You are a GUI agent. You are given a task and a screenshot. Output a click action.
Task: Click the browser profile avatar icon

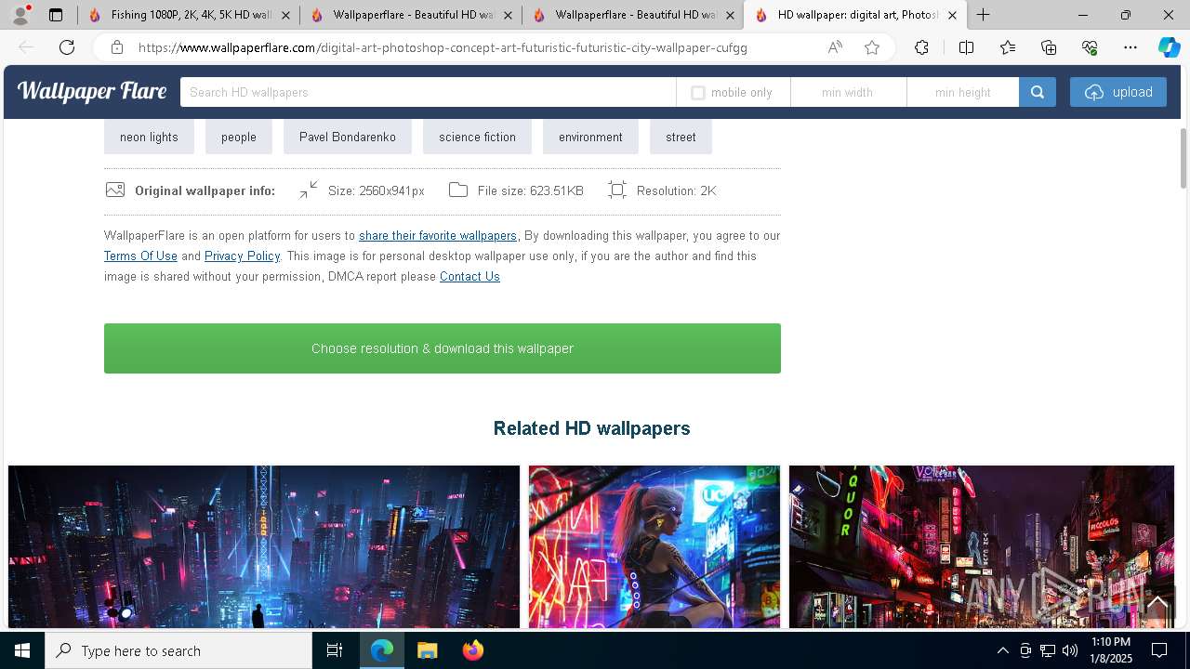(20, 15)
